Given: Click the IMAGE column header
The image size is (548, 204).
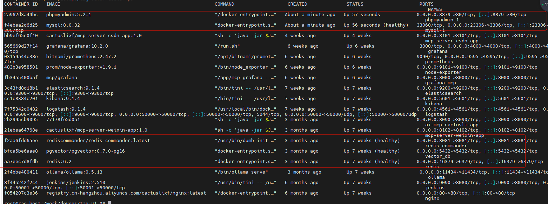Looking at the screenshot, I should click(x=53, y=4).
